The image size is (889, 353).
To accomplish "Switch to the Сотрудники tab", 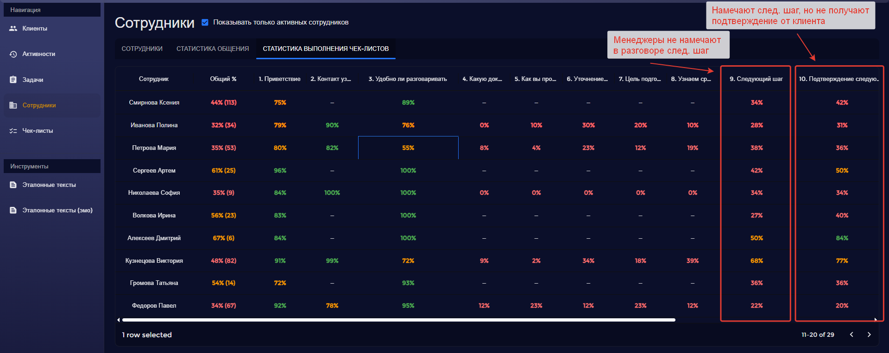I will [x=142, y=49].
